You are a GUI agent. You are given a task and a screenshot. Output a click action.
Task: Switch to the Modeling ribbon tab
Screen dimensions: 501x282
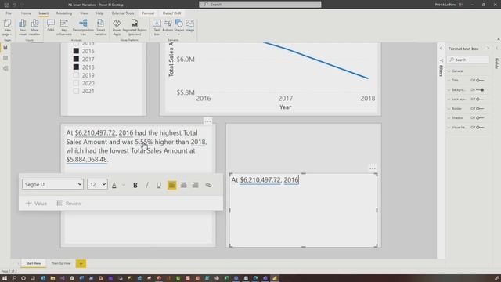point(64,13)
